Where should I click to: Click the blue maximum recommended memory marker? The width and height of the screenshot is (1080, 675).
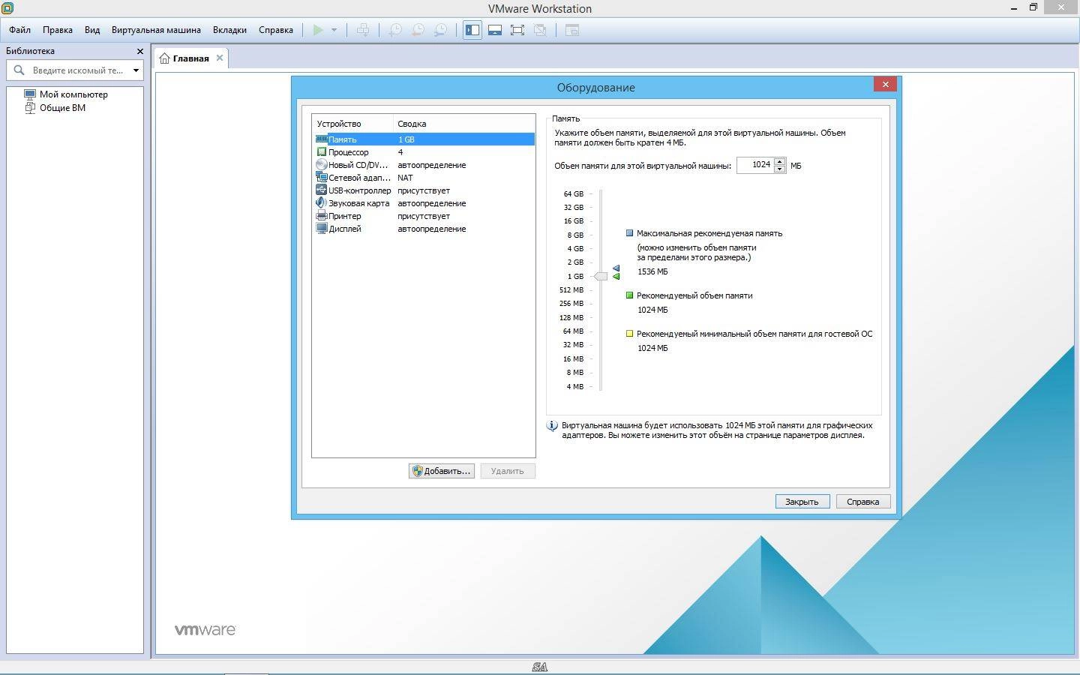[616, 268]
